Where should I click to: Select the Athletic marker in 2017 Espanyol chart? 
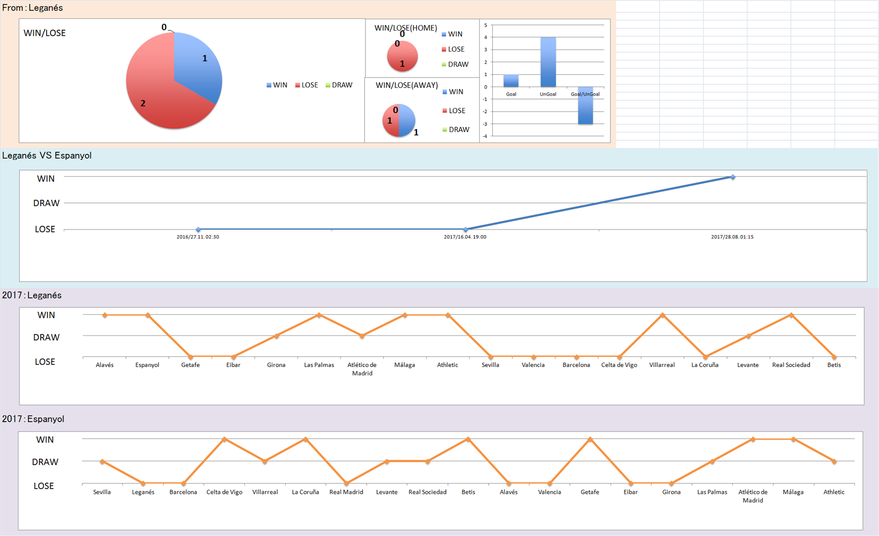(x=834, y=462)
